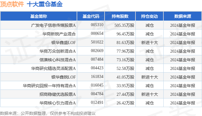This screenshot has width=202, height=116.
Task: Click the 基金简称 column header
Action: pyautogui.click(x=39, y=16)
